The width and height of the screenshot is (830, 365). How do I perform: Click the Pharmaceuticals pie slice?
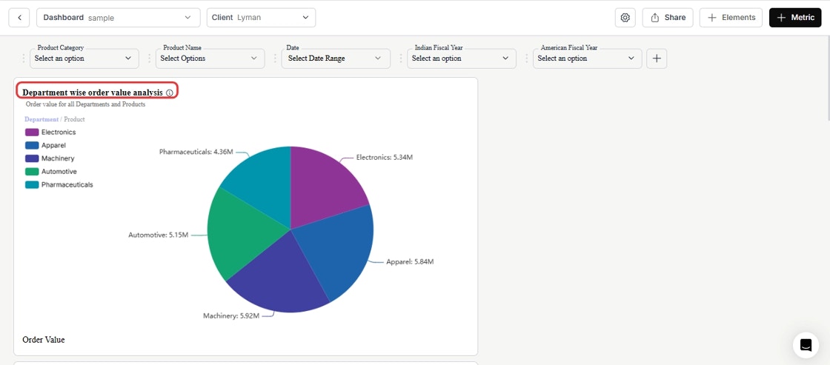[x=265, y=182]
